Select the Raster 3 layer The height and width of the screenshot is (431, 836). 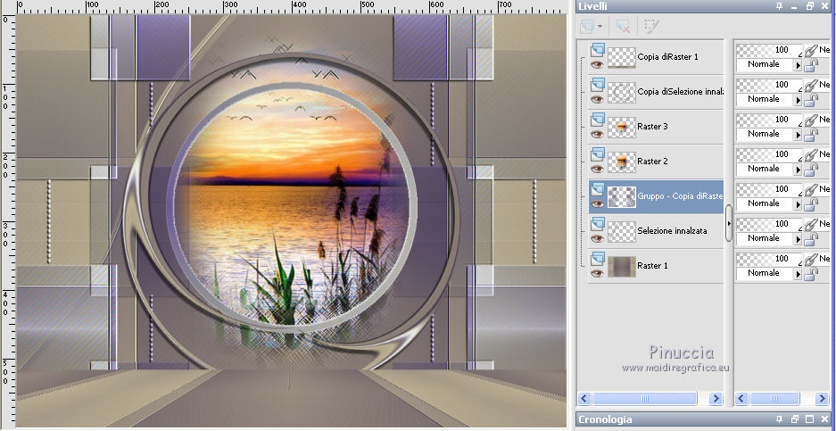[x=656, y=127]
